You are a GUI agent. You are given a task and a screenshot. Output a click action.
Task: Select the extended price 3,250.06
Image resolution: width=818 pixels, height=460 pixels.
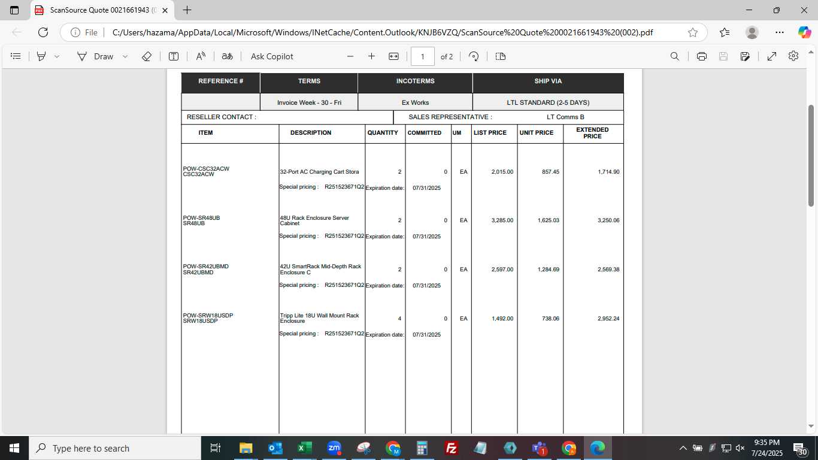pos(608,220)
